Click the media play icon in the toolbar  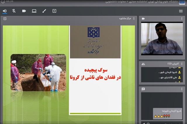point(54,11)
